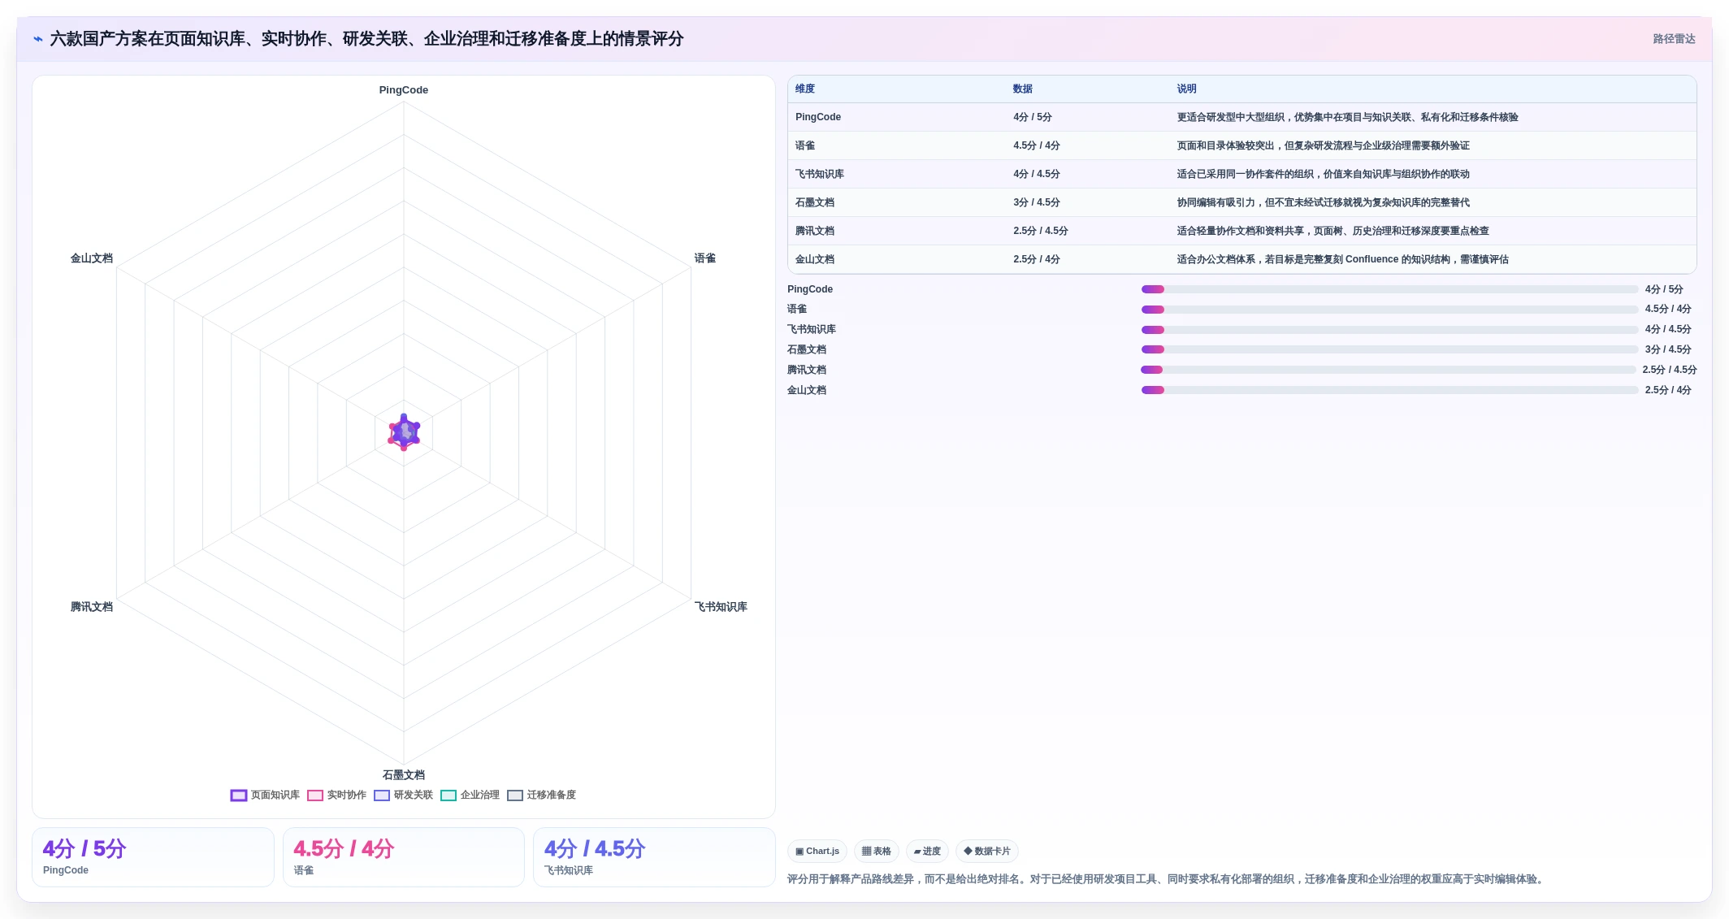Click the 数据卡片 tag chip

tap(987, 851)
